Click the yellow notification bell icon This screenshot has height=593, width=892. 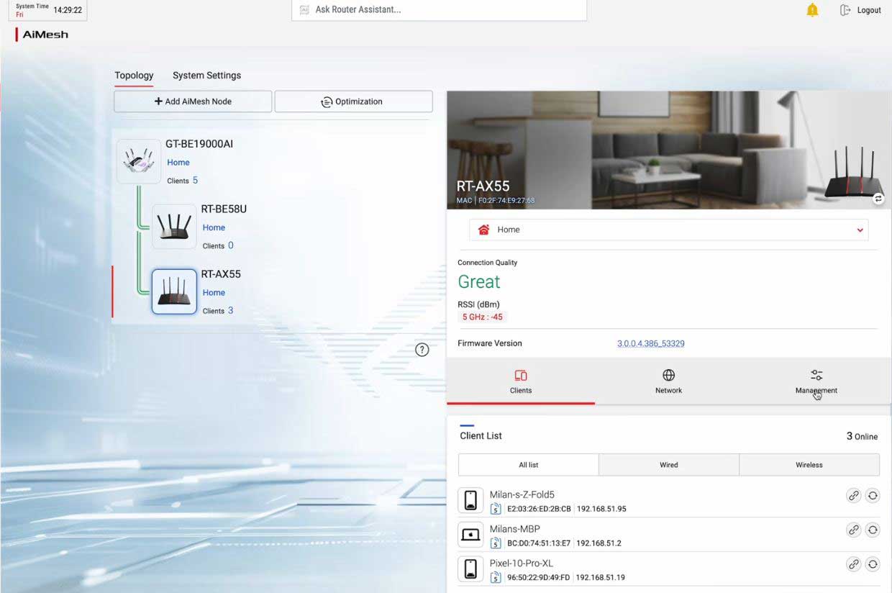pos(812,10)
